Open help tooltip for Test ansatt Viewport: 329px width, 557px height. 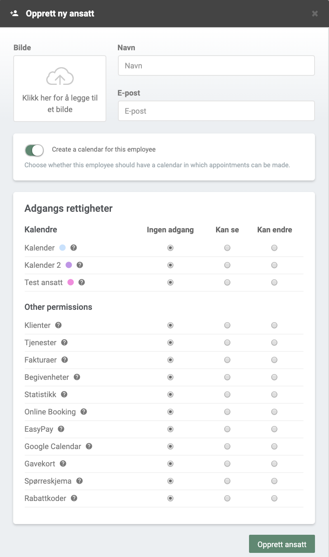pos(82,282)
